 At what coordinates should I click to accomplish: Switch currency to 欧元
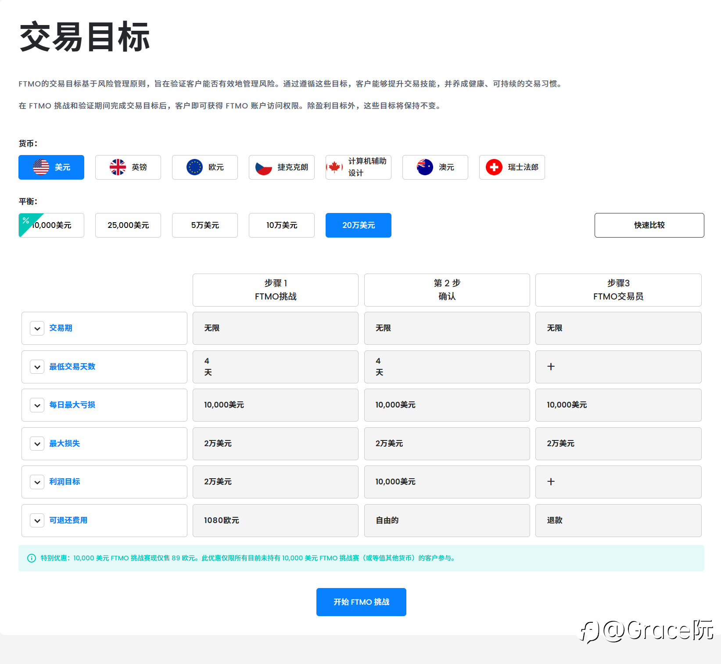click(x=205, y=167)
